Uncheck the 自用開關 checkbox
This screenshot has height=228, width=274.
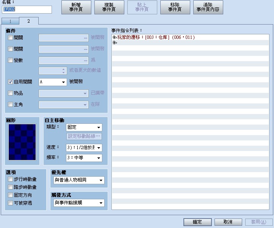click(x=10, y=82)
